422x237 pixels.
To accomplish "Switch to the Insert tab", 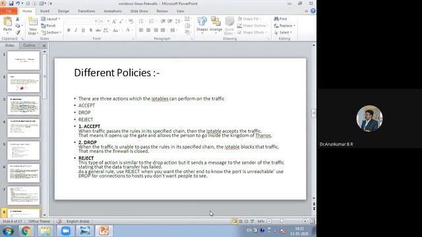I will click(45, 11).
